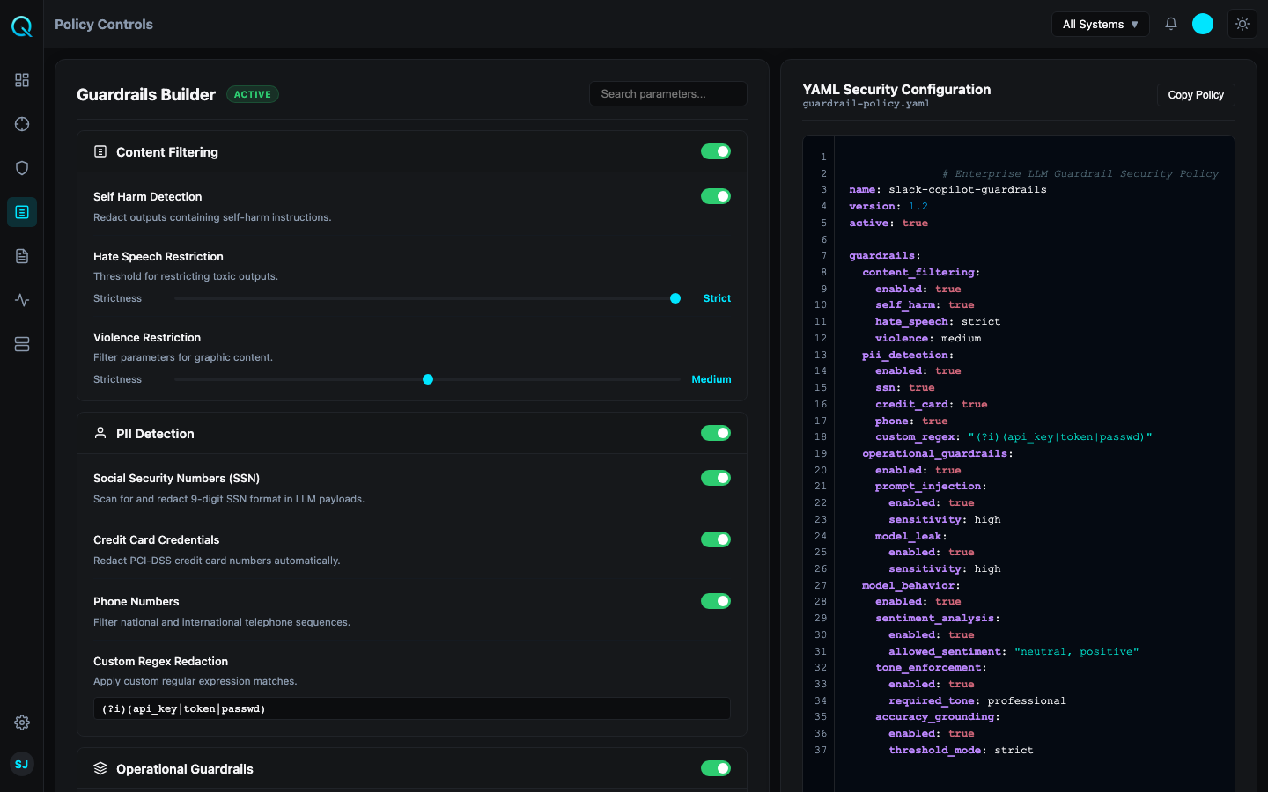1268x792 pixels.
Task: Open the dashboard grid icon
Action: (x=22, y=80)
